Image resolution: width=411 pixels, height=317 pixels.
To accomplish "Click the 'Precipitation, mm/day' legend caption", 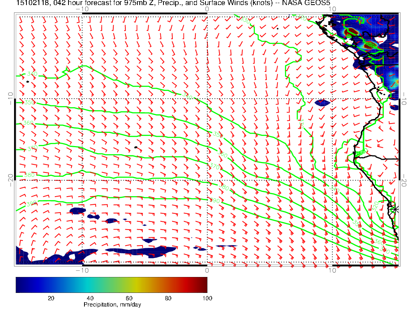I will pyautogui.click(x=112, y=305).
